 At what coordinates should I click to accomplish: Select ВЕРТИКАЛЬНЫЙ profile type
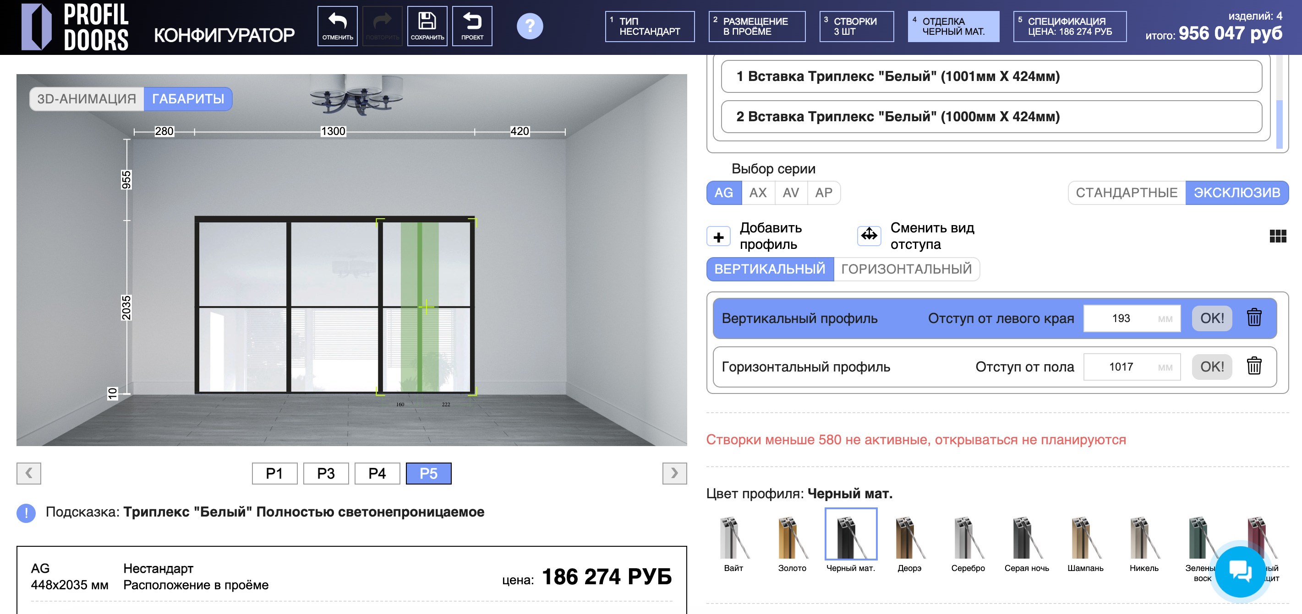770,269
